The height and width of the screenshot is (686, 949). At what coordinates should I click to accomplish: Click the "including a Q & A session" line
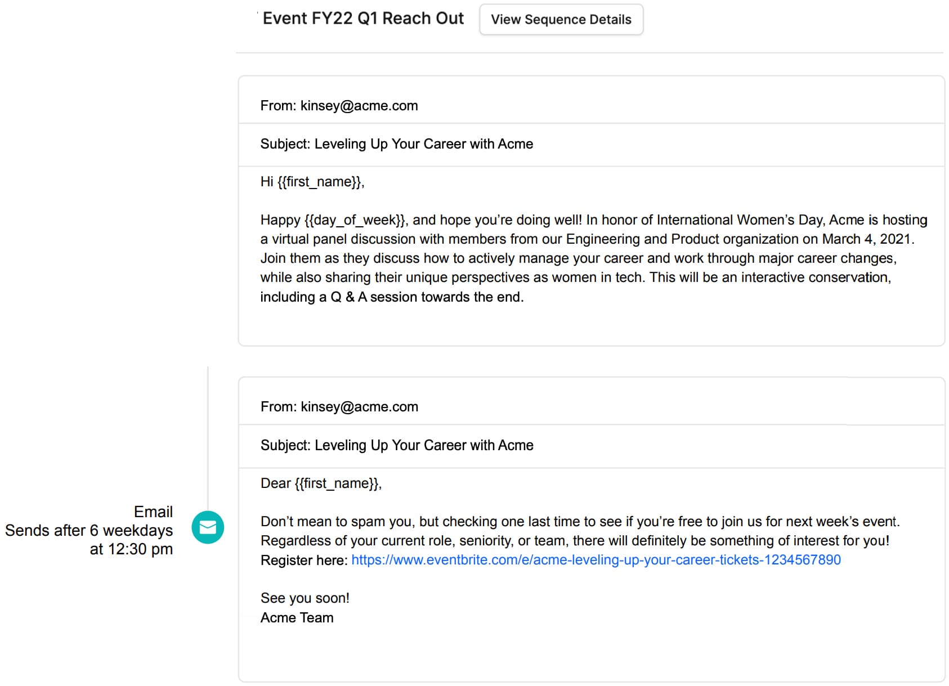tap(392, 297)
